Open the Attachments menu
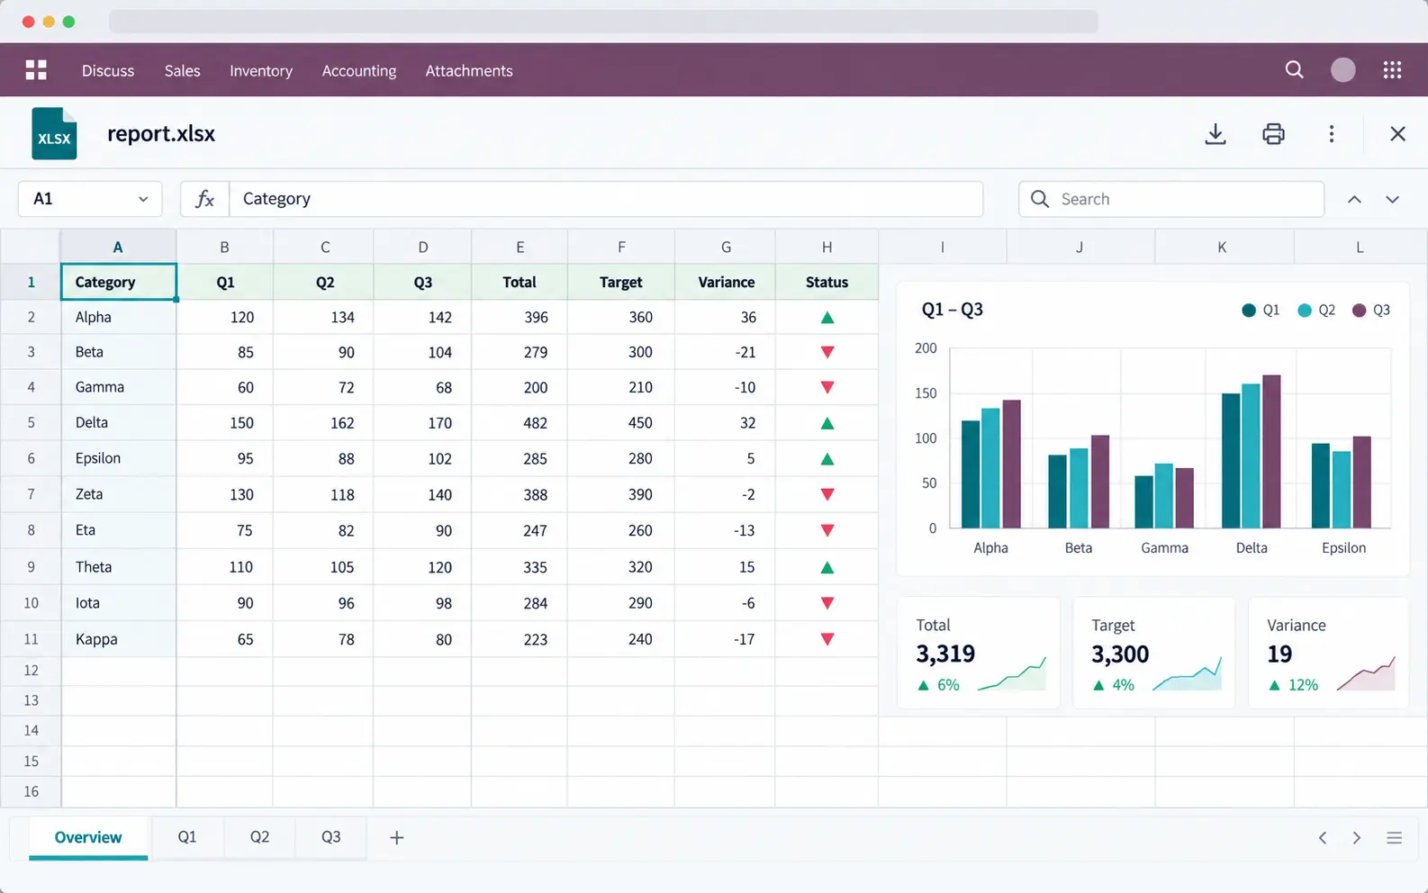The image size is (1428, 893). point(469,70)
